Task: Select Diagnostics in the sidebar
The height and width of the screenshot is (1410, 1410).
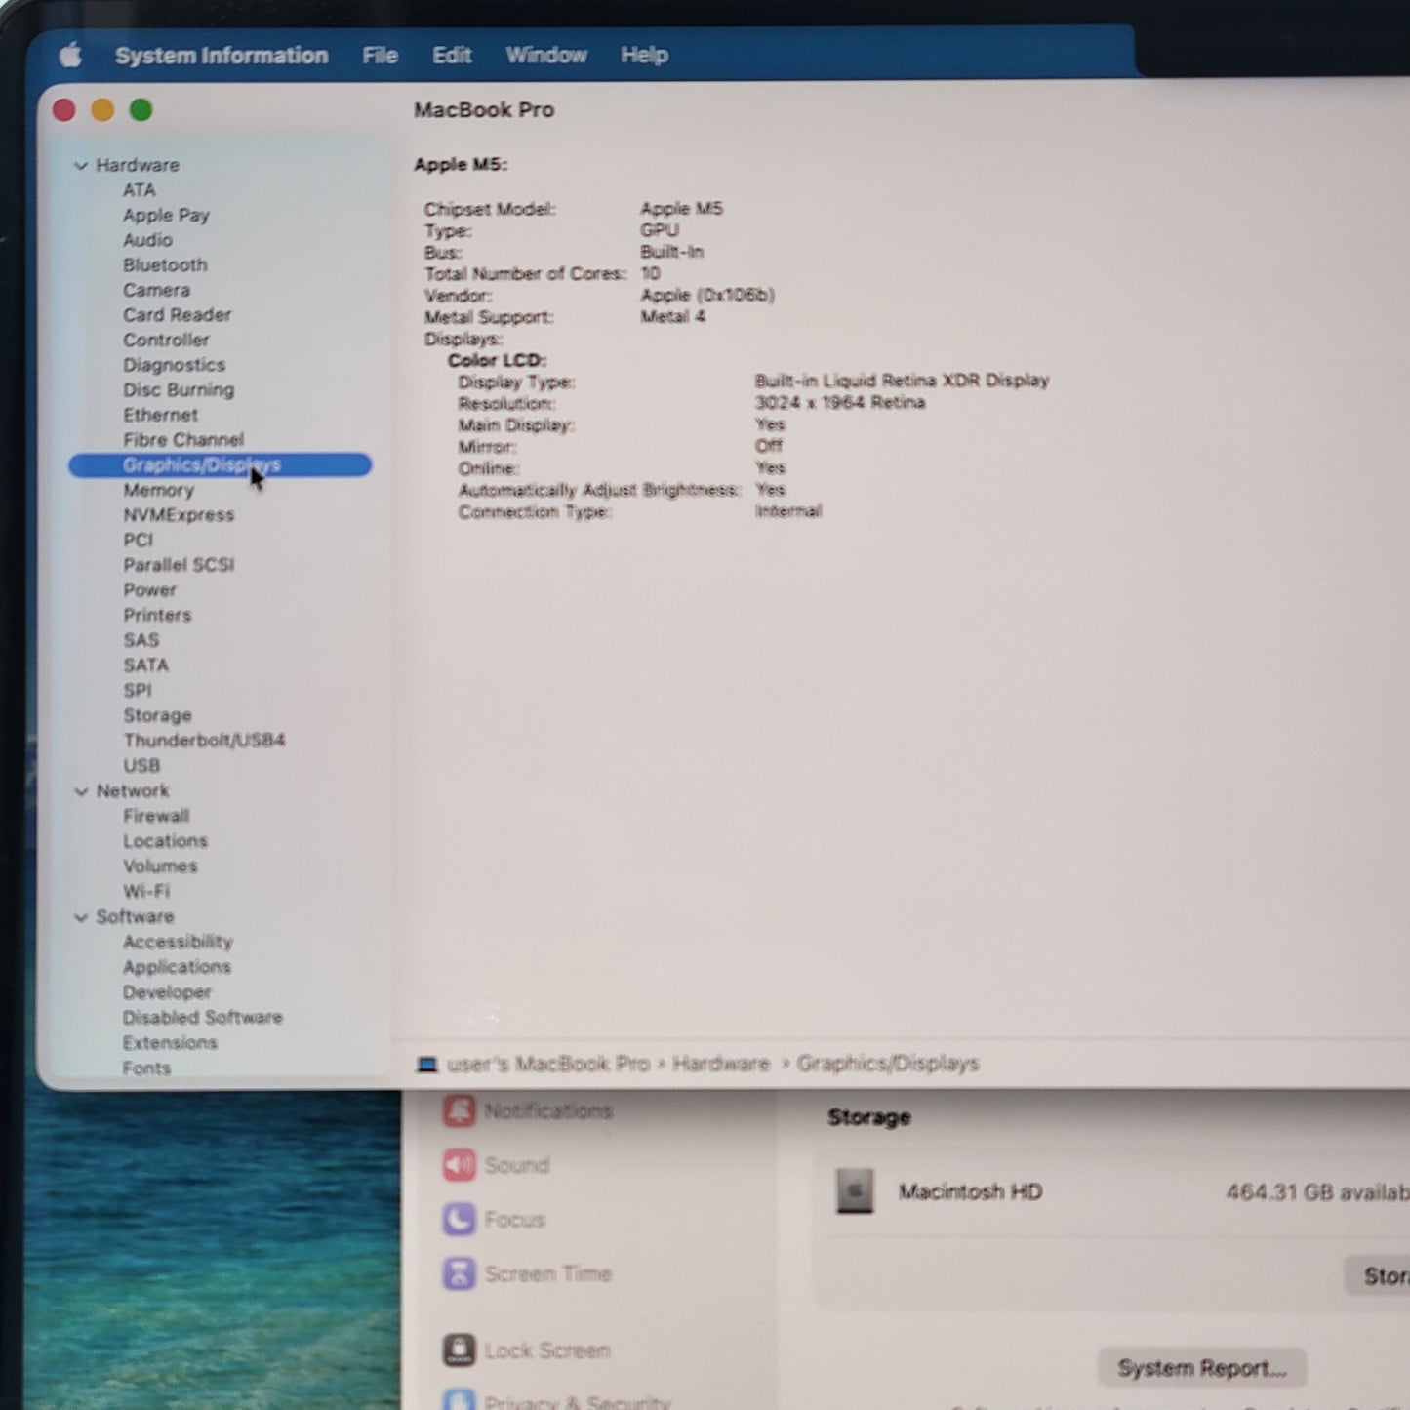Action: pyautogui.click(x=174, y=366)
